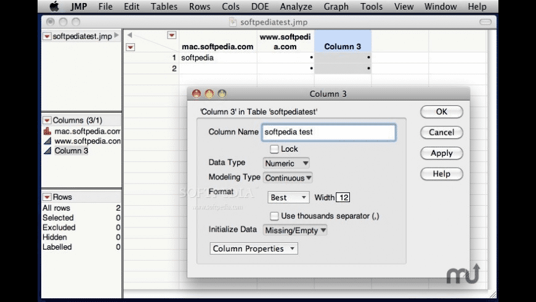
Task: Open the File menu
Action: 105,7
